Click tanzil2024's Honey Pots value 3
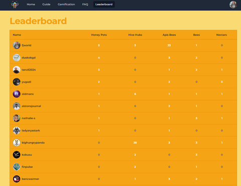This screenshot has width=241, height=186. point(99,69)
